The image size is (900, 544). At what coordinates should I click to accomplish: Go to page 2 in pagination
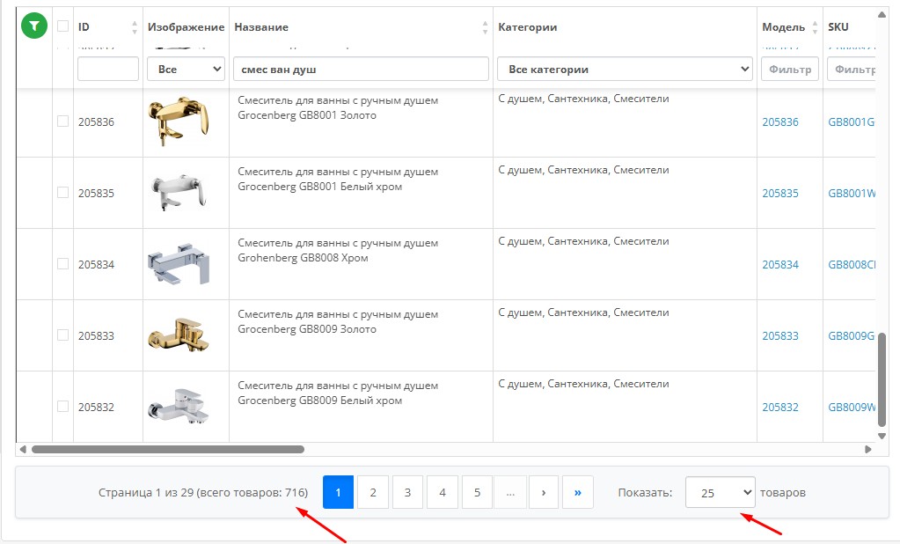point(373,493)
